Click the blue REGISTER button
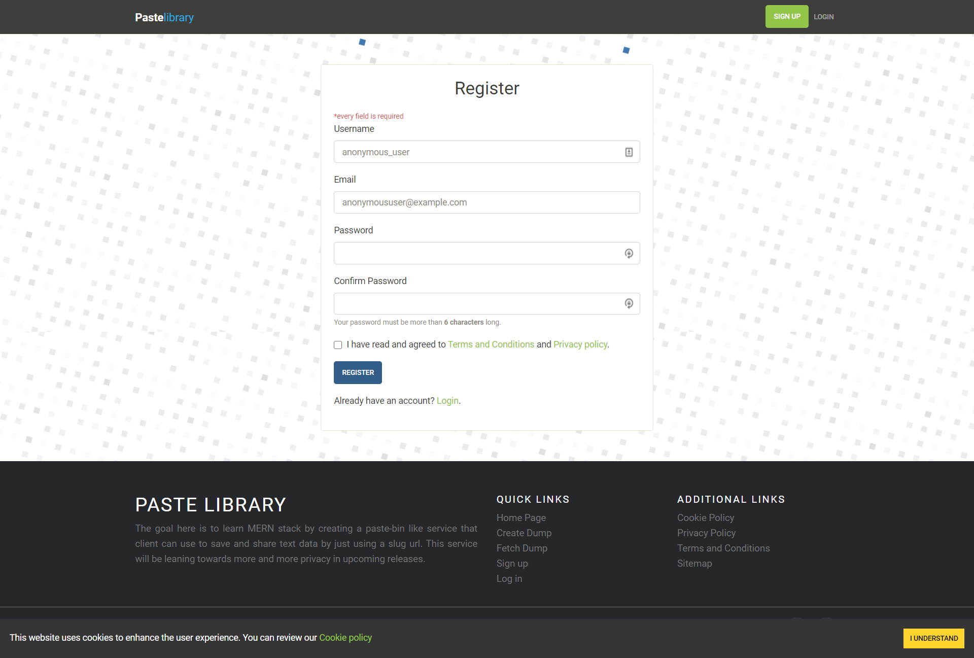Image resolution: width=974 pixels, height=658 pixels. (358, 372)
